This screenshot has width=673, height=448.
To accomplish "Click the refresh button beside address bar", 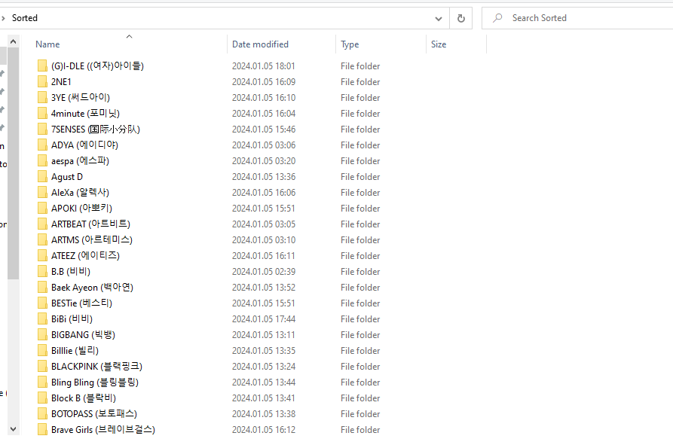I will [461, 18].
